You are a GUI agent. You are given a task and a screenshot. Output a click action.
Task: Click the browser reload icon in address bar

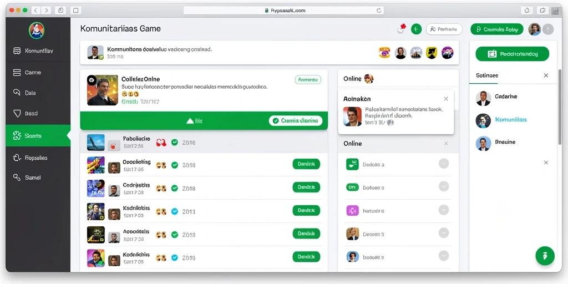point(379,11)
